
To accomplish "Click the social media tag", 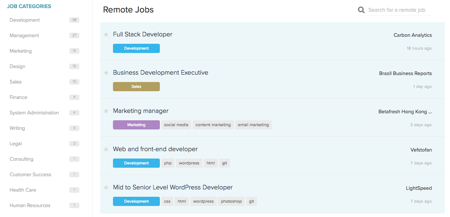I will point(176,125).
